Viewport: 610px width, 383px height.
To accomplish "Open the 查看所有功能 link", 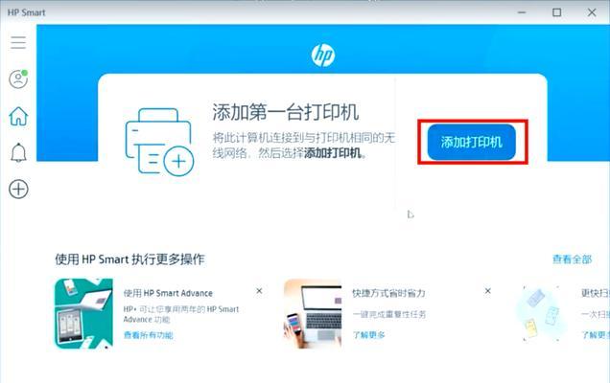I will click(149, 335).
